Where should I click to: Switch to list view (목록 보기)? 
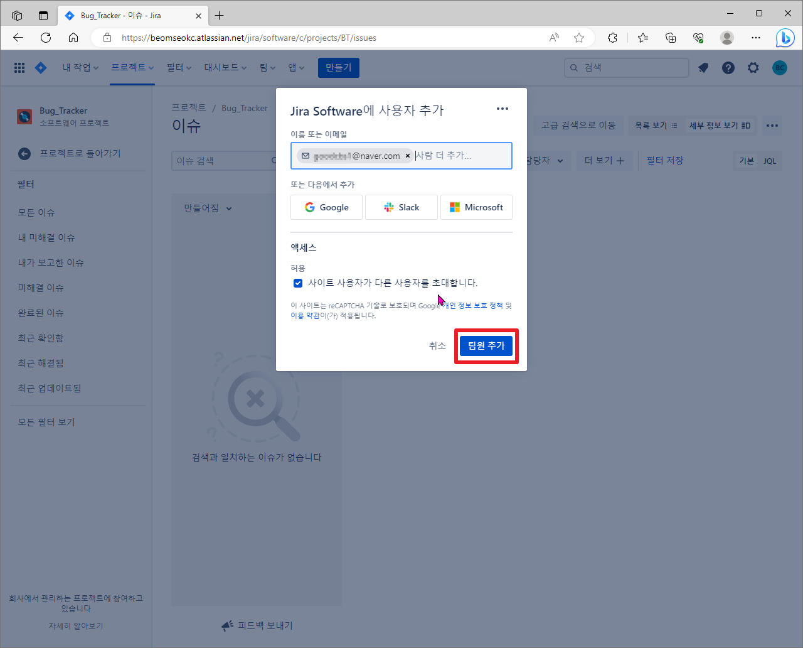(x=656, y=126)
